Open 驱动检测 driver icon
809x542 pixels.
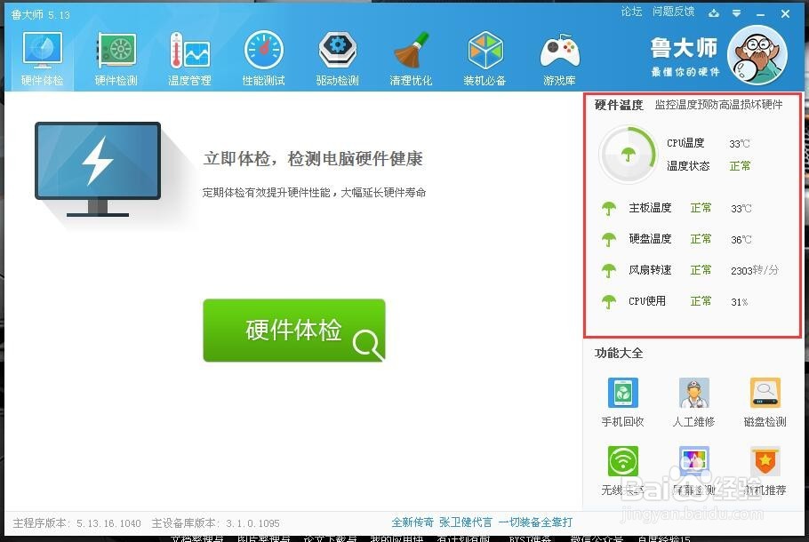coord(338,50)
